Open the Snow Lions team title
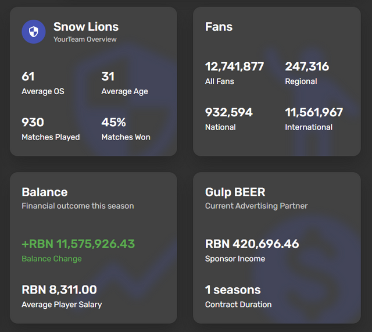 [86, 27]
